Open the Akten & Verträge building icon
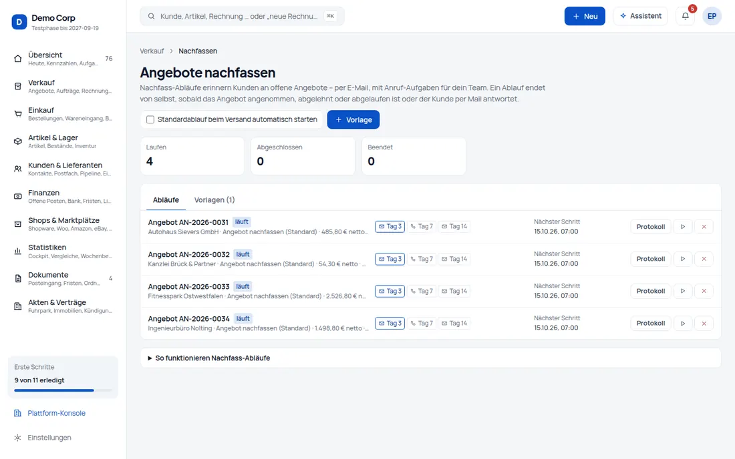This screenshot has width=735, height=459. click(x=18, y=306)
